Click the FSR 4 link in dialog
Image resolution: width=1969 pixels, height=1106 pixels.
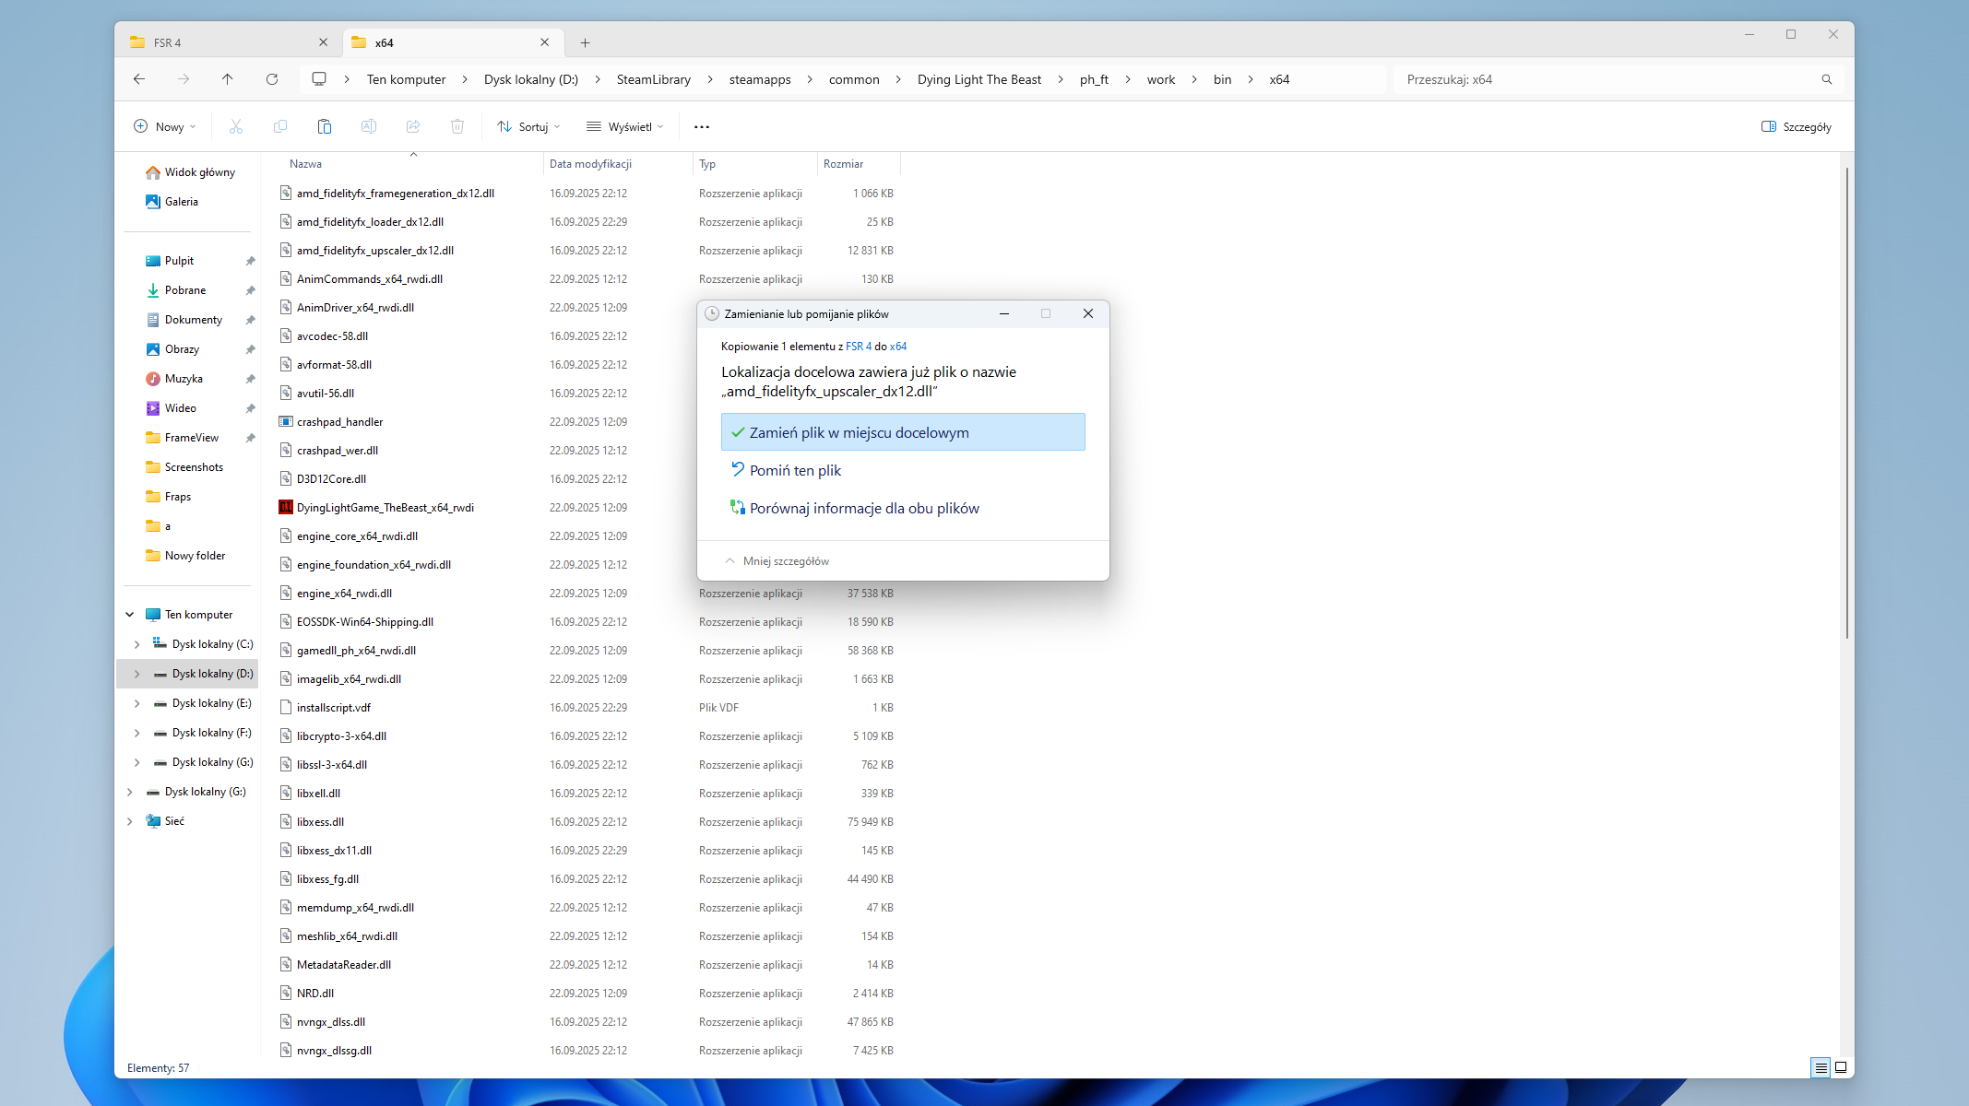(858, 347)
